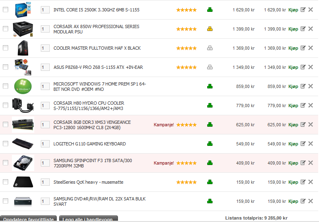
Task: Delete Corsair AX 850W PSU from list
Action: click(310, 29)
